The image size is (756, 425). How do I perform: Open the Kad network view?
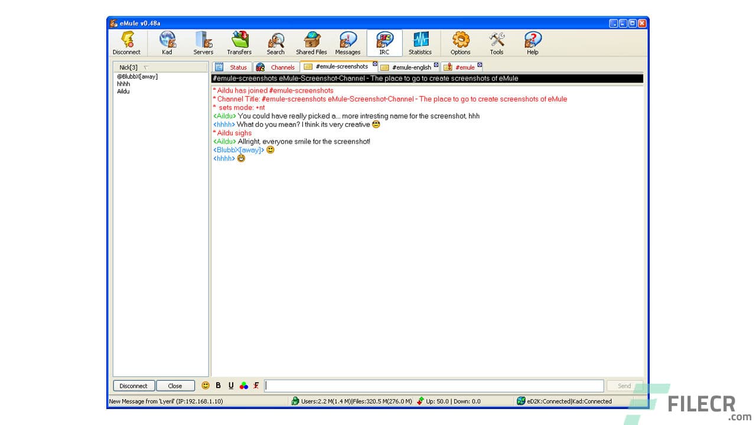click(167, 42)
